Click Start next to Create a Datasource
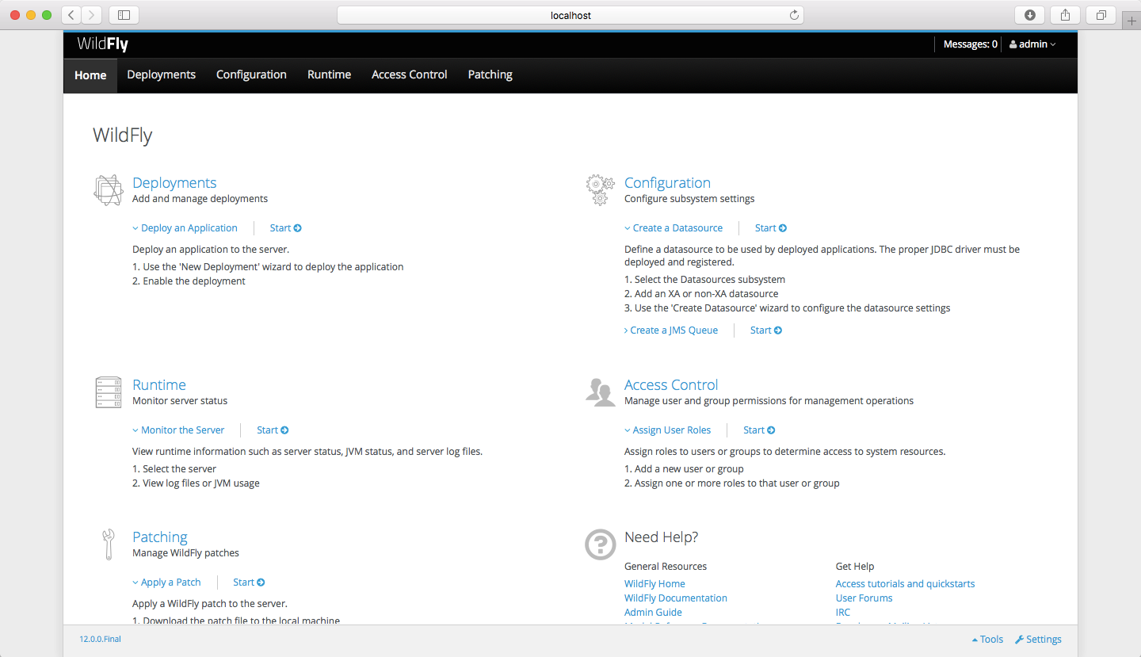Viewport: 1141px width, 657px height. 771,228
